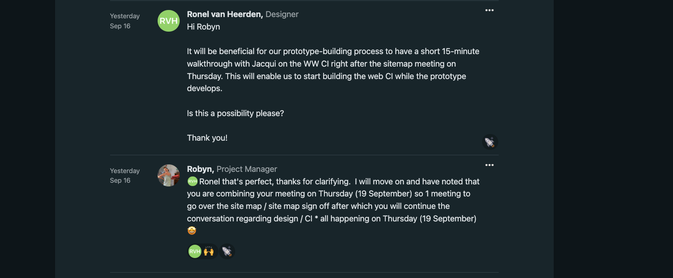The width and height of the screenshot is (673, 278).
Task: Click the large green RVH avatar
Action: point(168,21)
